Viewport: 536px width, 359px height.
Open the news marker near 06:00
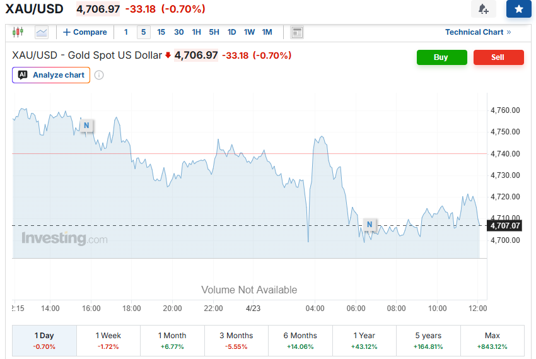click(x=370, y=225)
